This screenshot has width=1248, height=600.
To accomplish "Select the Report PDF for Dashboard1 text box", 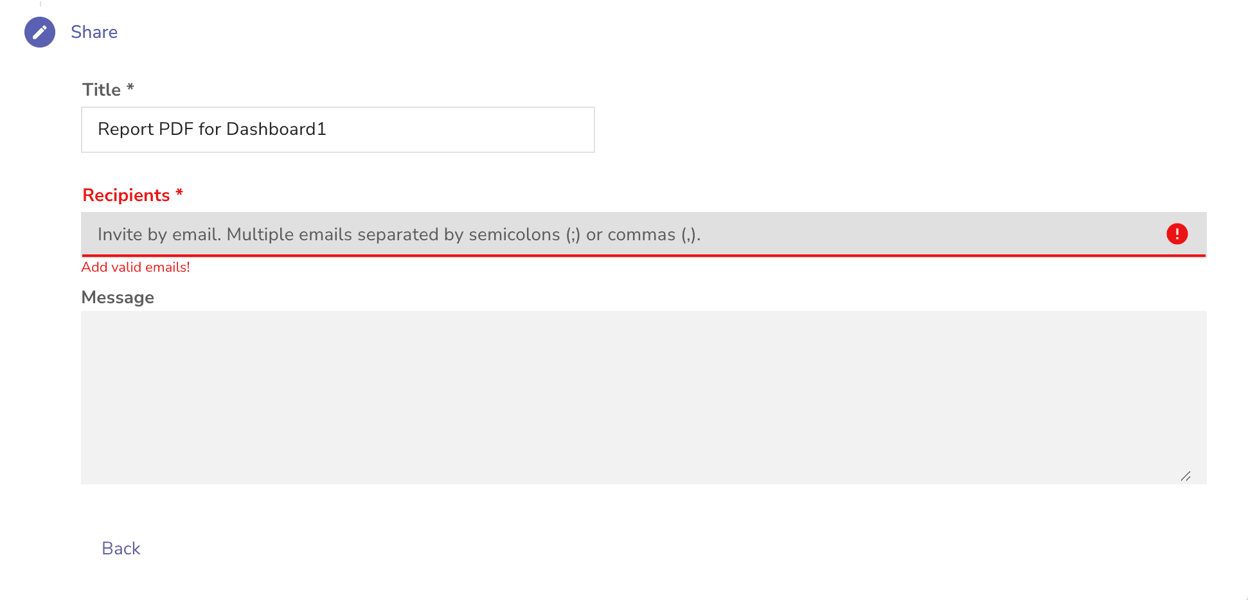I will click(337, 129).
